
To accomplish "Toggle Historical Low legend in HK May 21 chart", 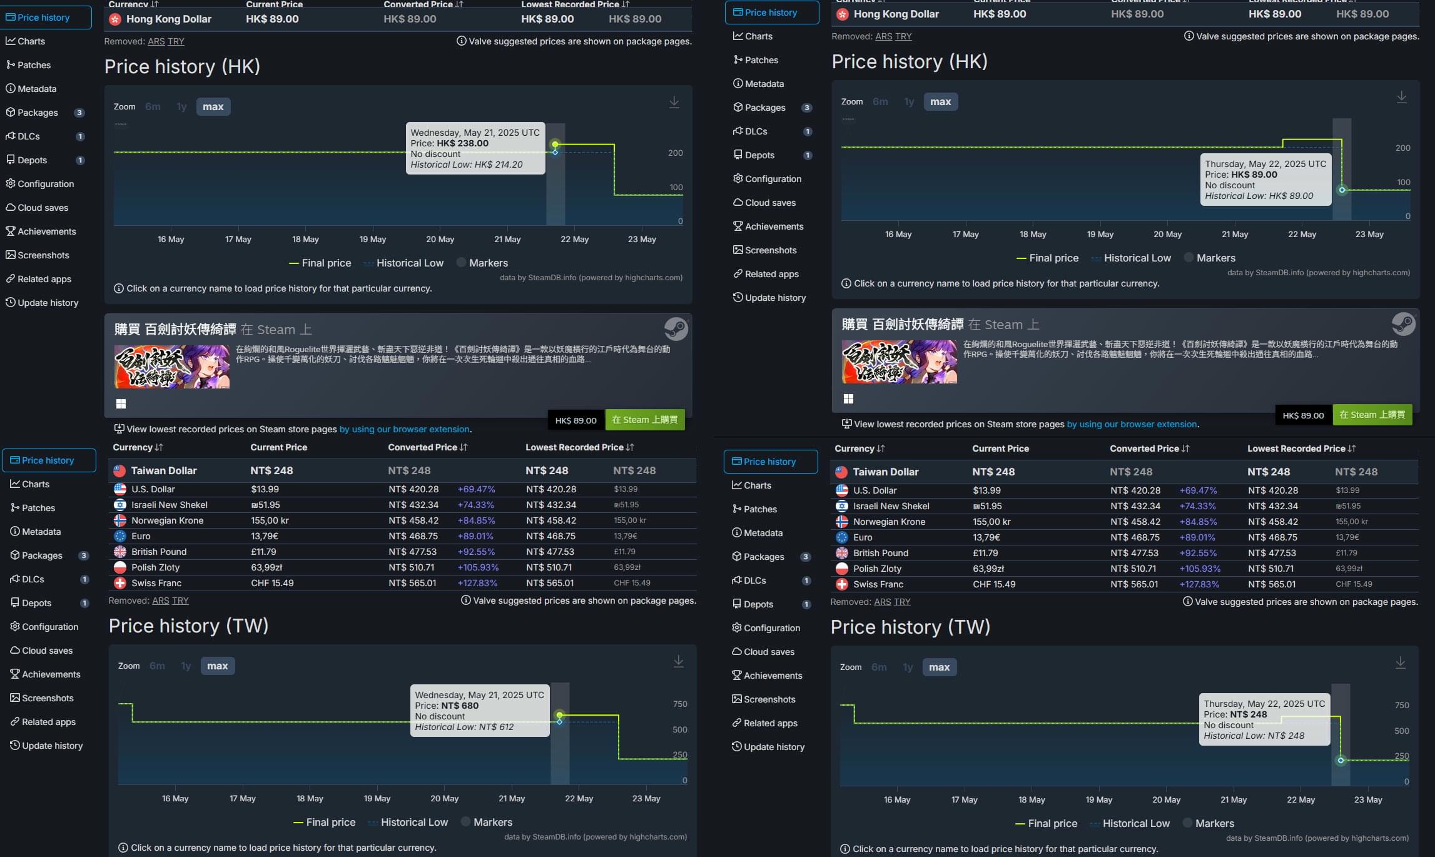I will [403, 263].
